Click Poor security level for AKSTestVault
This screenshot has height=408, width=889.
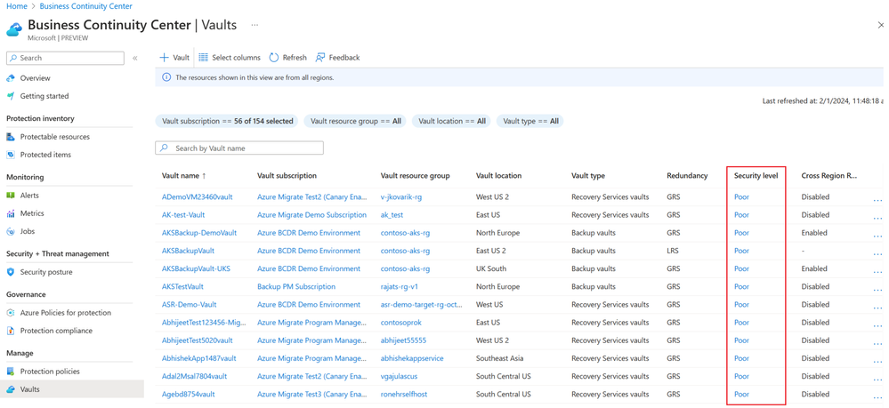coord(741,287)
